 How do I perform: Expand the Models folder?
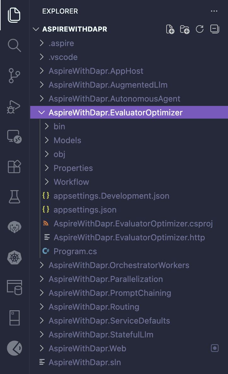click(67, 140)
